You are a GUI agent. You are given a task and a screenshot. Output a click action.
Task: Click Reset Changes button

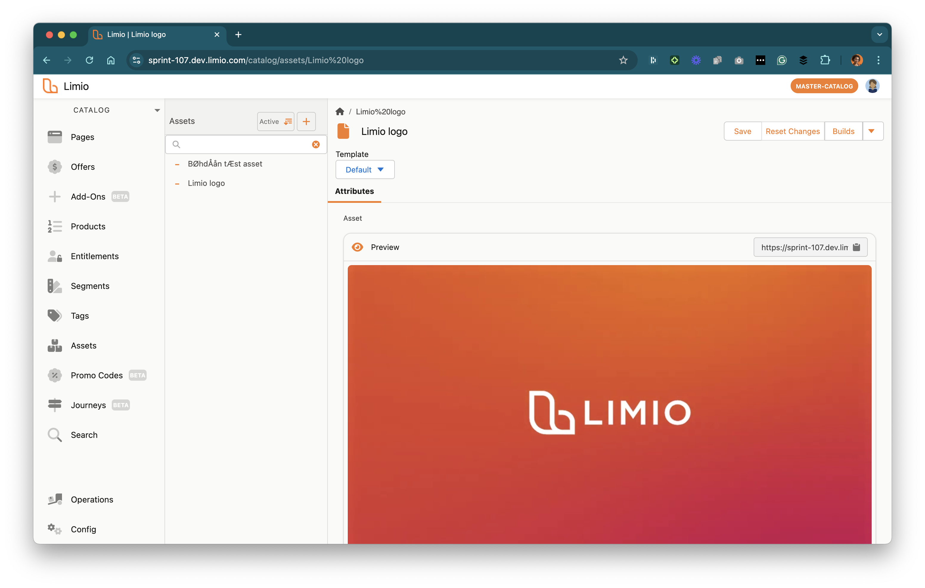[x=792, y=131]
